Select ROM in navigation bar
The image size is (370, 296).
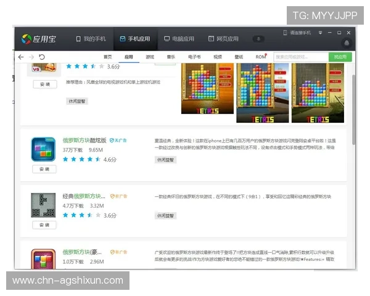click(261, 57)
